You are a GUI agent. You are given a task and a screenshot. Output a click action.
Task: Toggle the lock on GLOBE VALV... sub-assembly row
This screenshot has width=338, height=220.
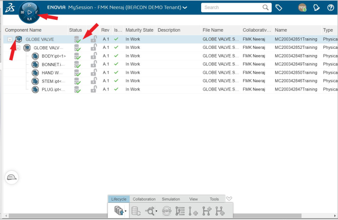coord(94,47)
